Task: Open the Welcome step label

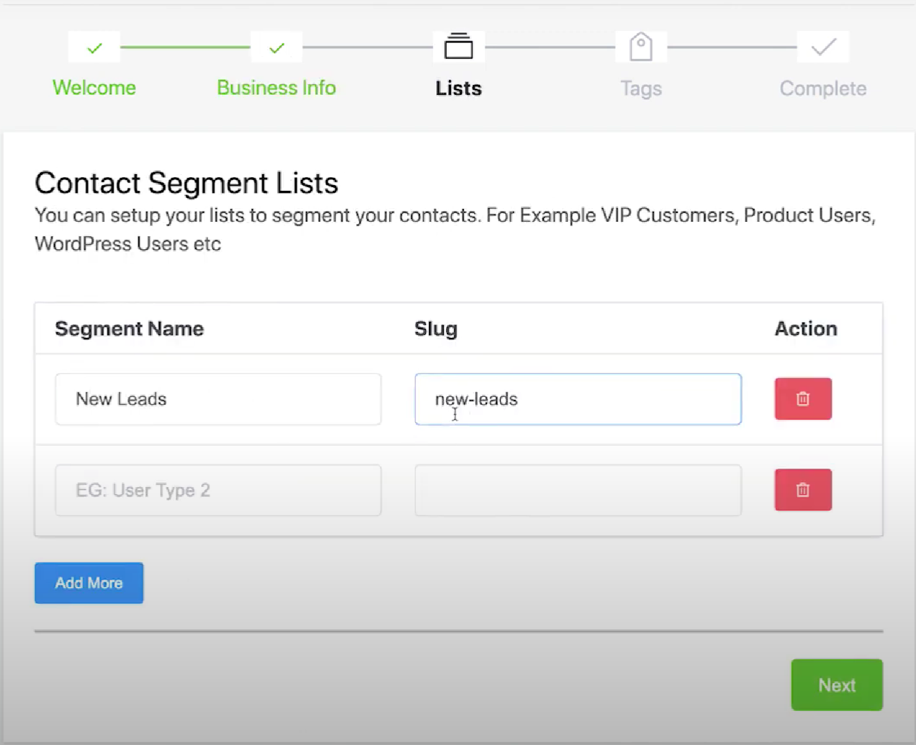Action: [94, 88]
